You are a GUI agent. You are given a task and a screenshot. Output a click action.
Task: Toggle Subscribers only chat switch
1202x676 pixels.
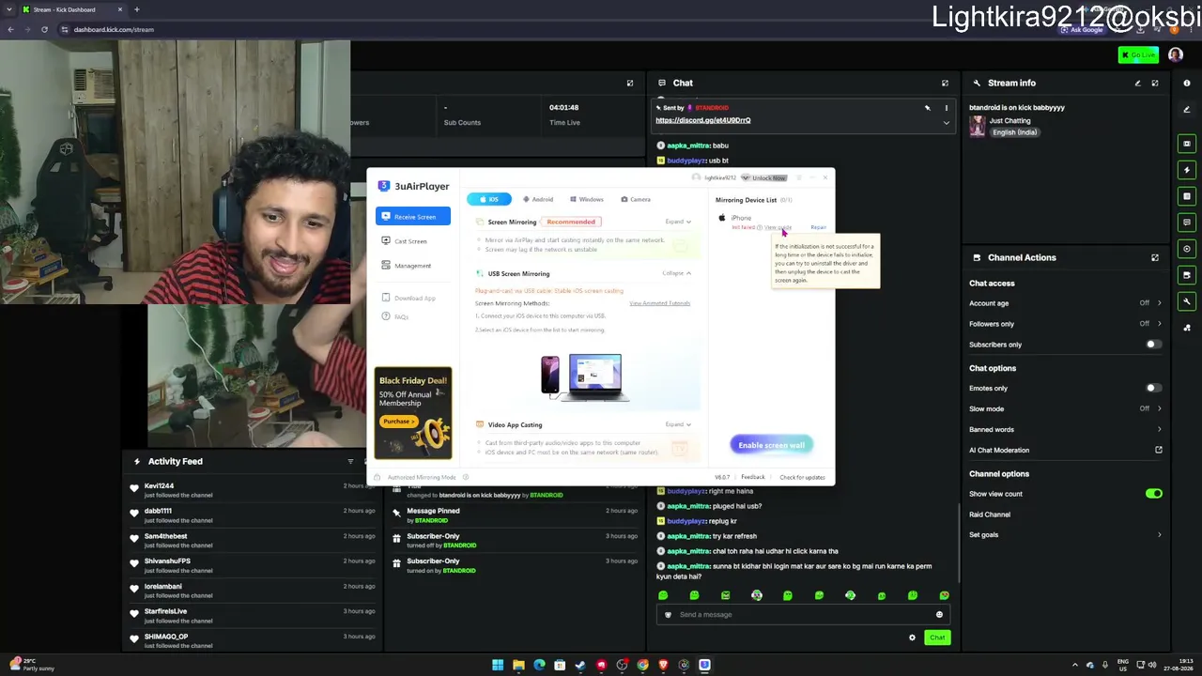click(1153, 345)
